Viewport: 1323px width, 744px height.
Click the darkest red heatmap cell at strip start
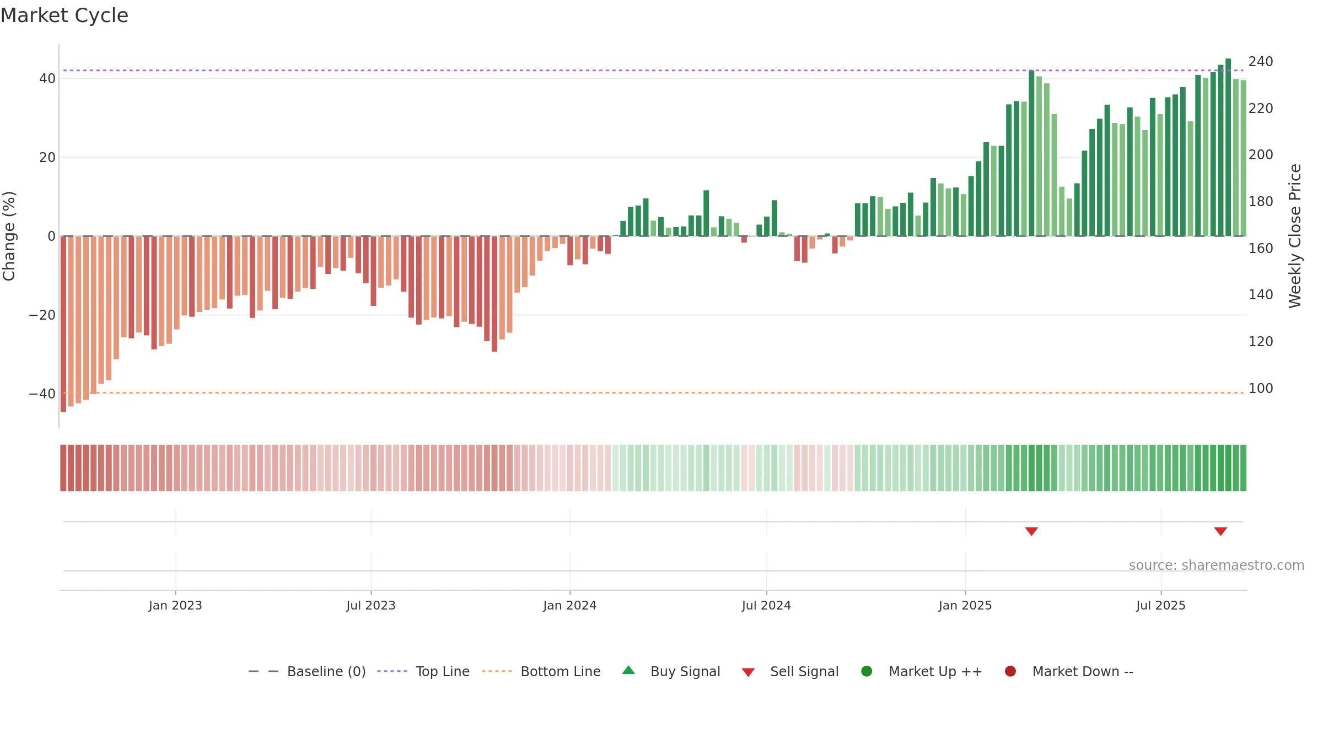[x=63, y=468]
